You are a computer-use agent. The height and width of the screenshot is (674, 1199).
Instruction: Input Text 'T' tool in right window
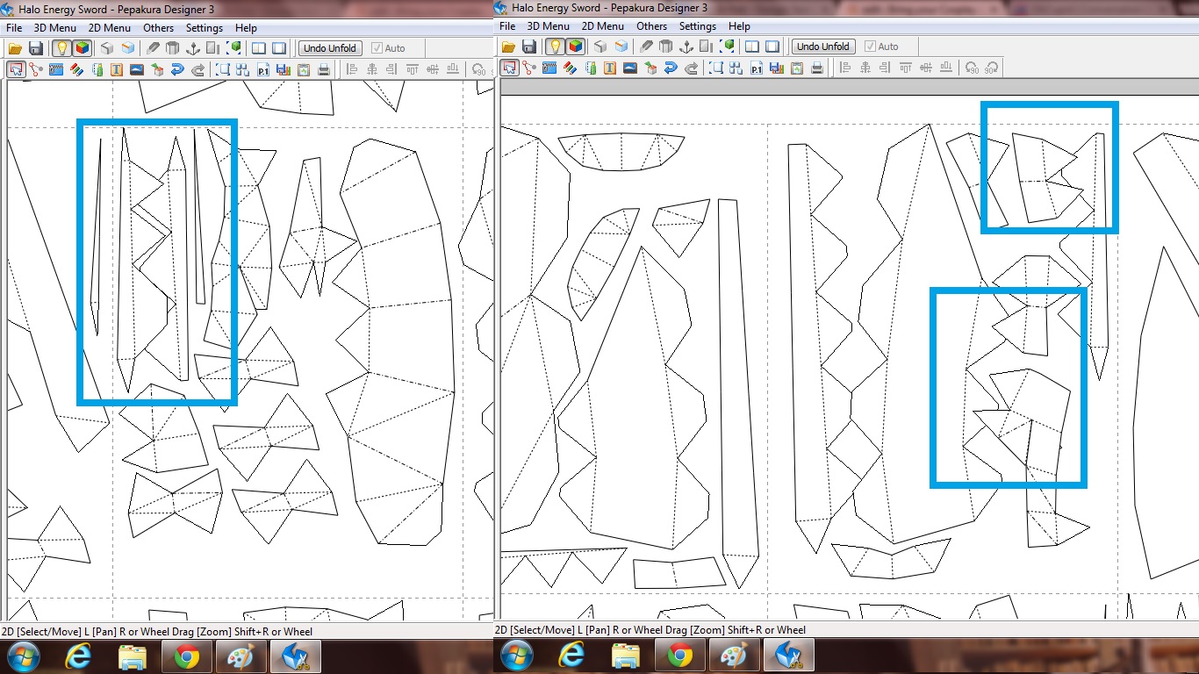[610, 68]
